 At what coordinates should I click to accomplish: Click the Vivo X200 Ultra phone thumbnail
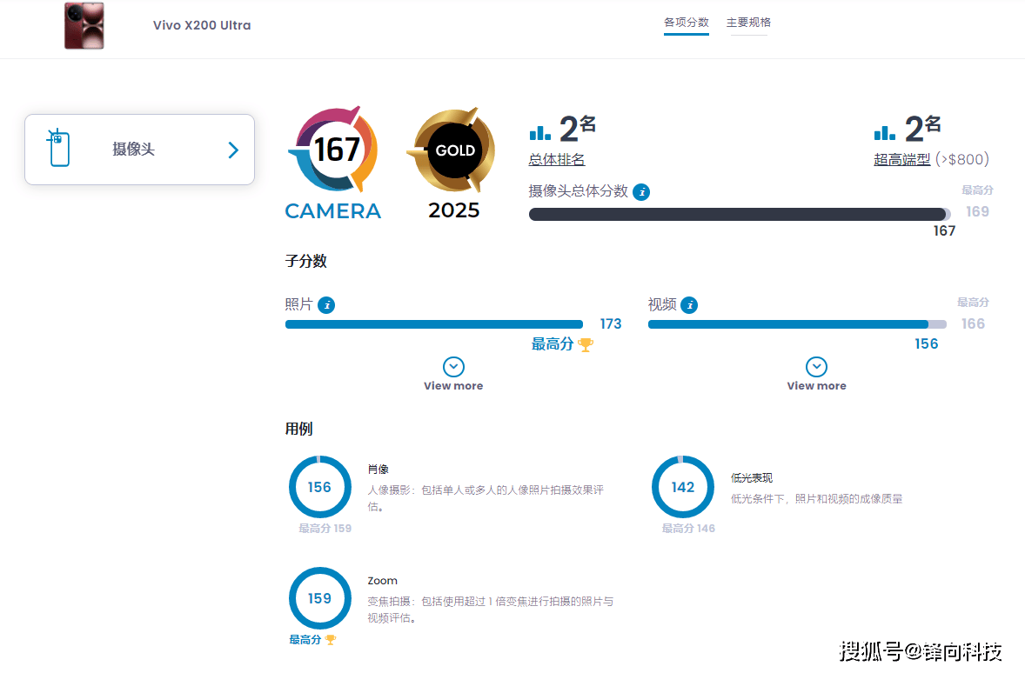(x=84, y=25)
